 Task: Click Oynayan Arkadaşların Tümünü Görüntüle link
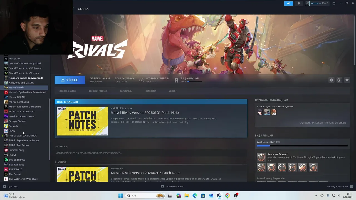click(x=323, y=122)
